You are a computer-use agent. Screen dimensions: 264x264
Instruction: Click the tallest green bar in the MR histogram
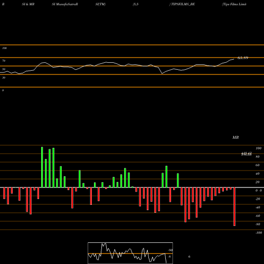point(42,167)
